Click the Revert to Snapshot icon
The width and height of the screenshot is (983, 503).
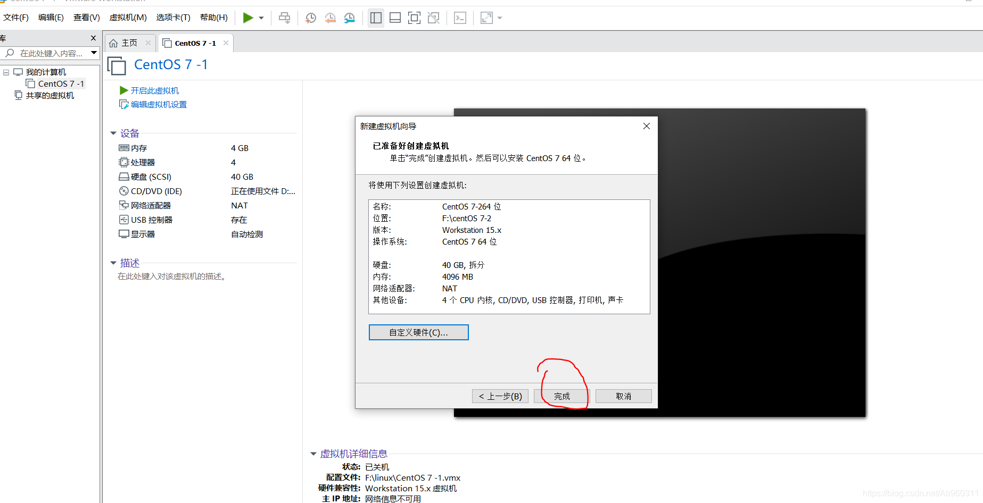pyautogui.click(x=331, y=18)
